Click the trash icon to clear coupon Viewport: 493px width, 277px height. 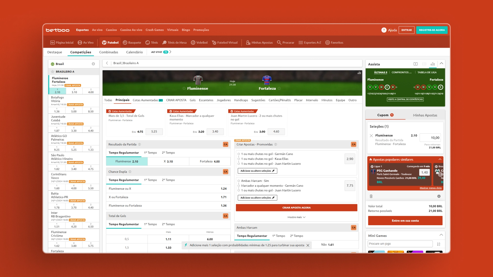[371, 196]
